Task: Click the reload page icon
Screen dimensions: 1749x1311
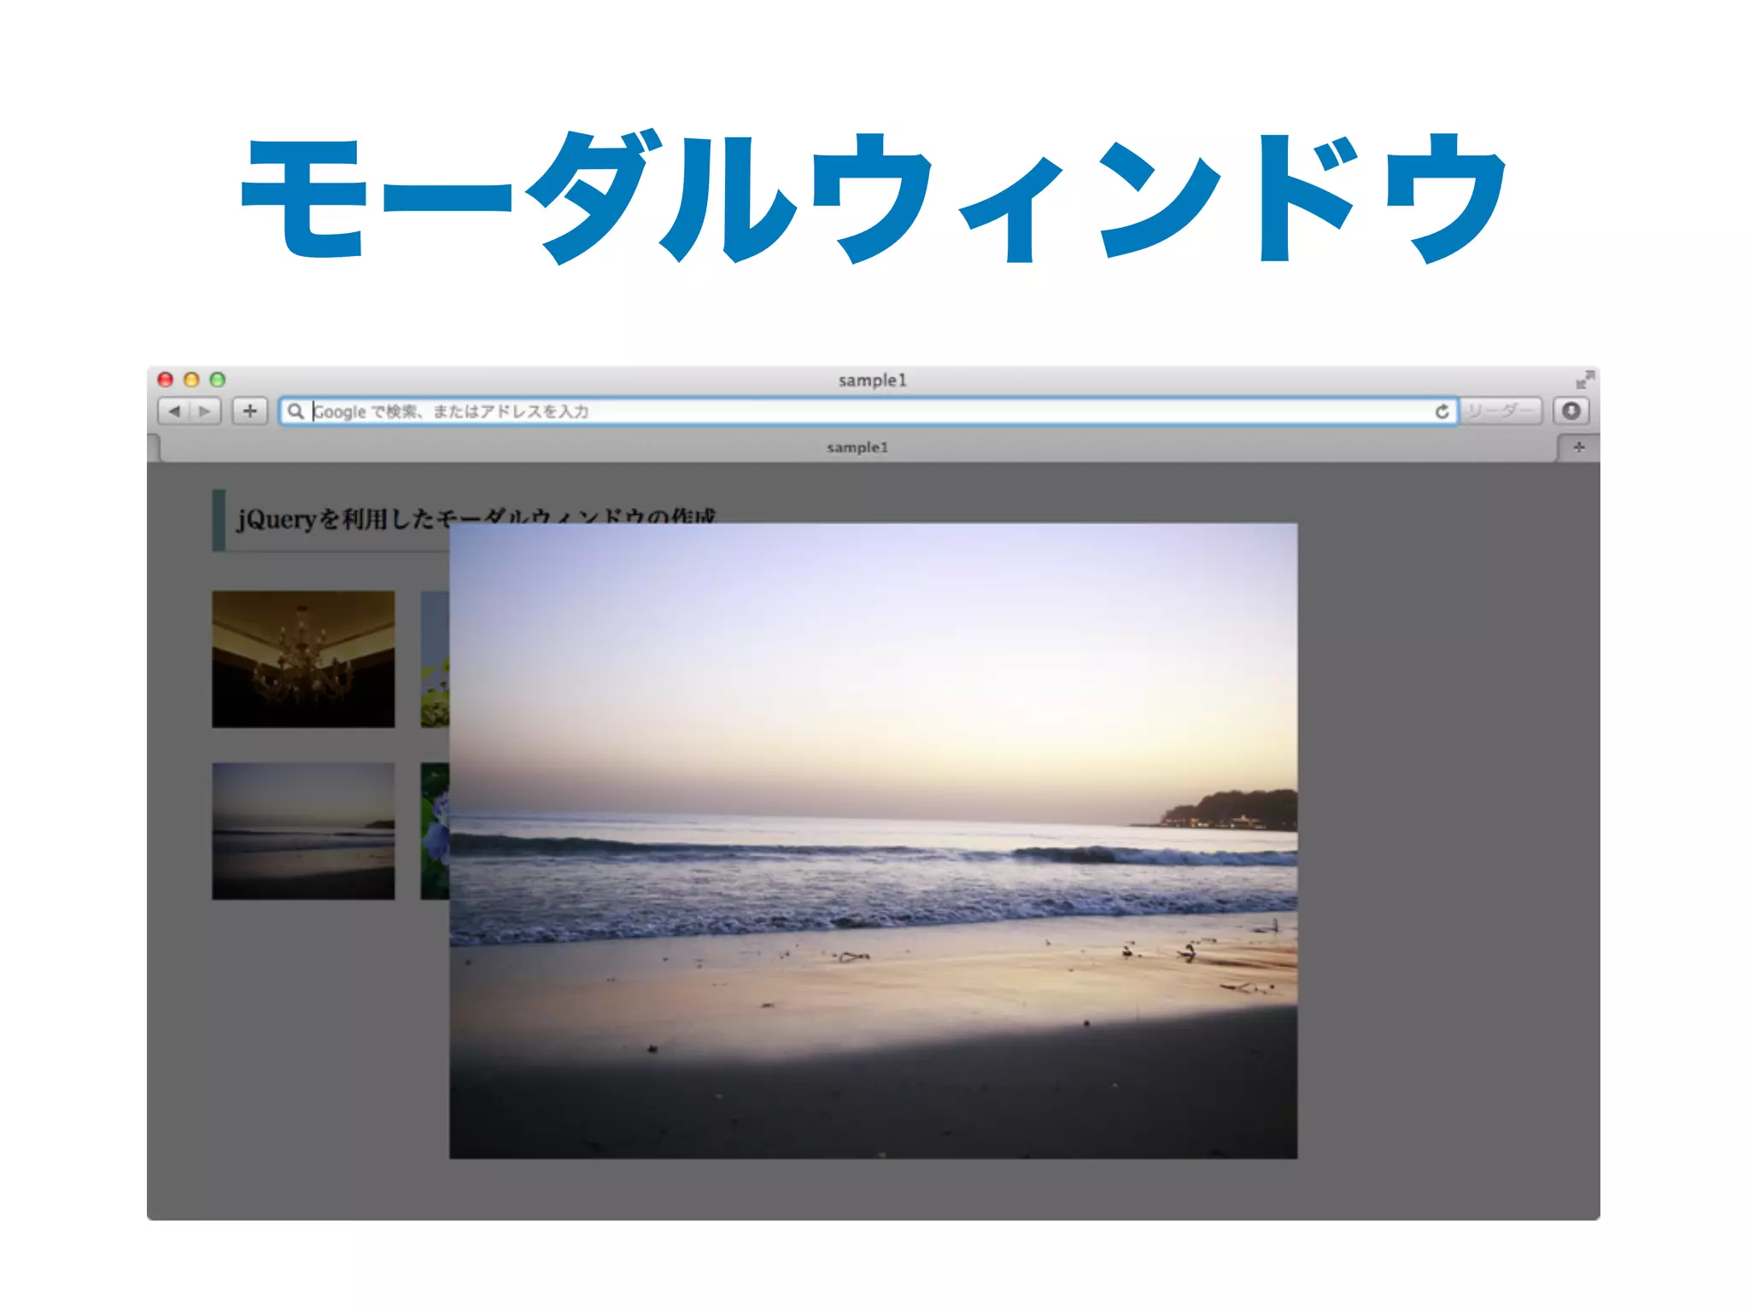Action: [x=1442, y=411]
